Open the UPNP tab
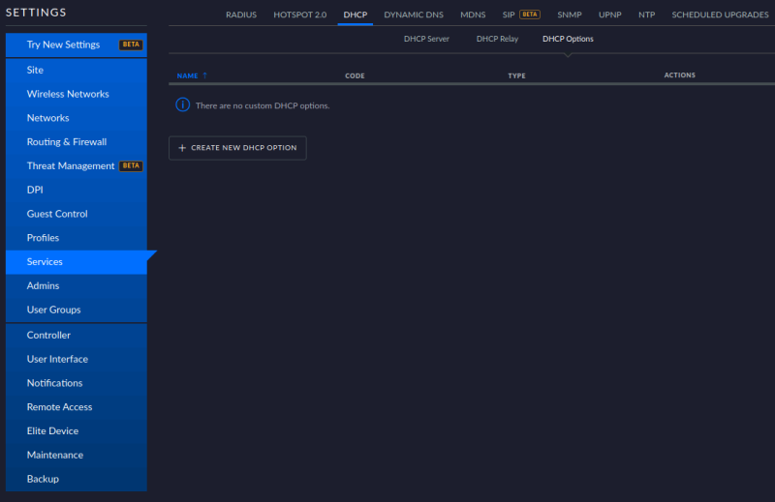 610,15
